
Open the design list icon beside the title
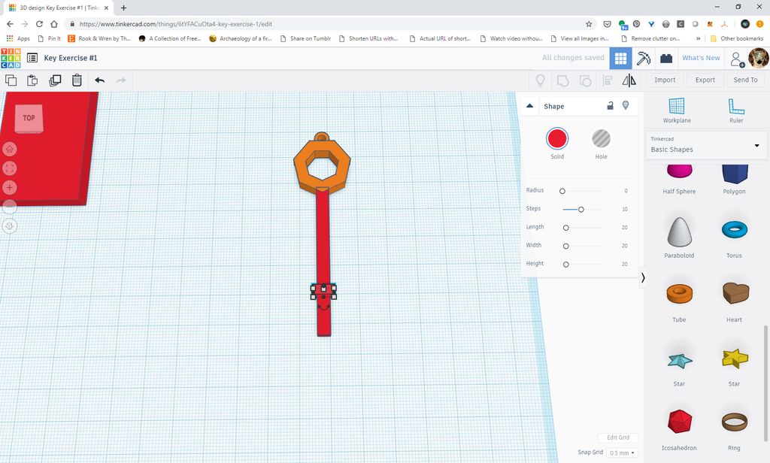[32, 58]
